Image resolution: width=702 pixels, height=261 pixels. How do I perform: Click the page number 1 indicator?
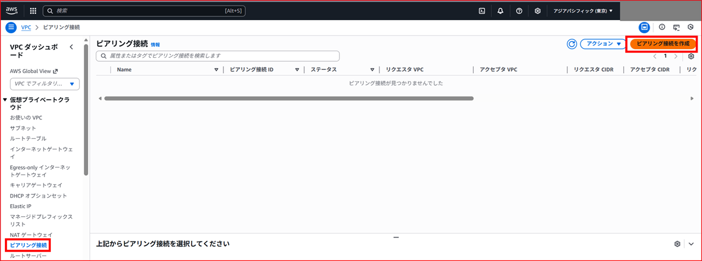(x=665, y=56)
